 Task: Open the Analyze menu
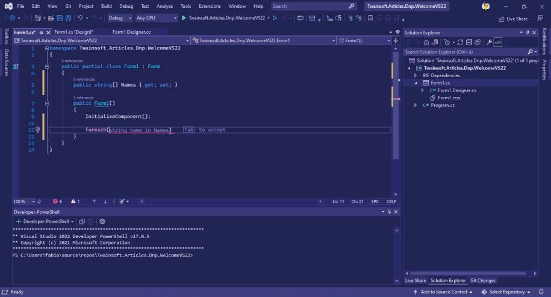click(164, 7)
